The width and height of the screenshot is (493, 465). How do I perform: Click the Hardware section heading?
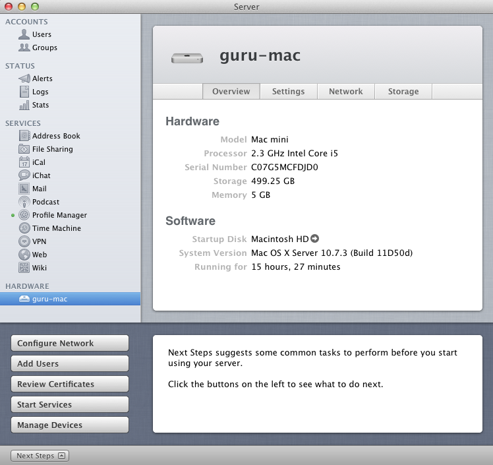[x=192, y=121]
